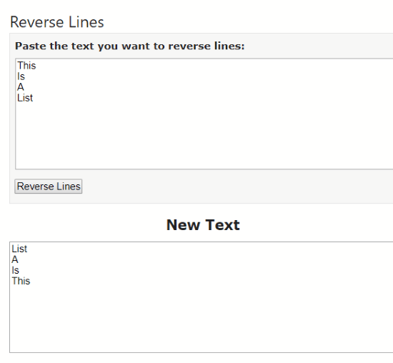Focus blank area of New Text output box
Screen dimensions: 393x363
click(202, 319)
